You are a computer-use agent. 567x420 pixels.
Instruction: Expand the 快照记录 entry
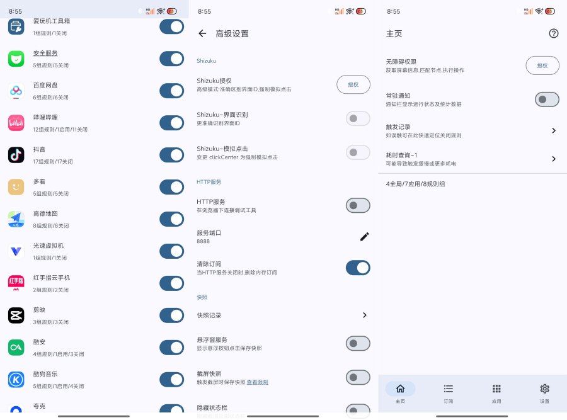click(364, 315)
